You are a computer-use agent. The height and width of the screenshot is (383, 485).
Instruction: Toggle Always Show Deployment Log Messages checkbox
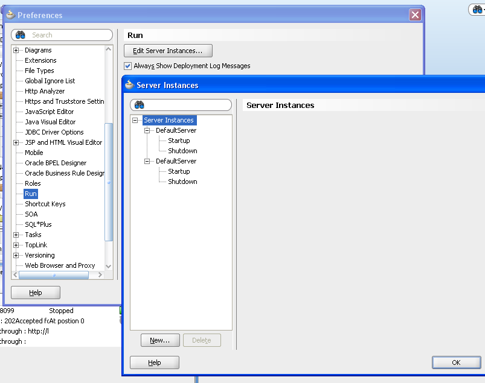pyautogui.click(x=127, y=66)
